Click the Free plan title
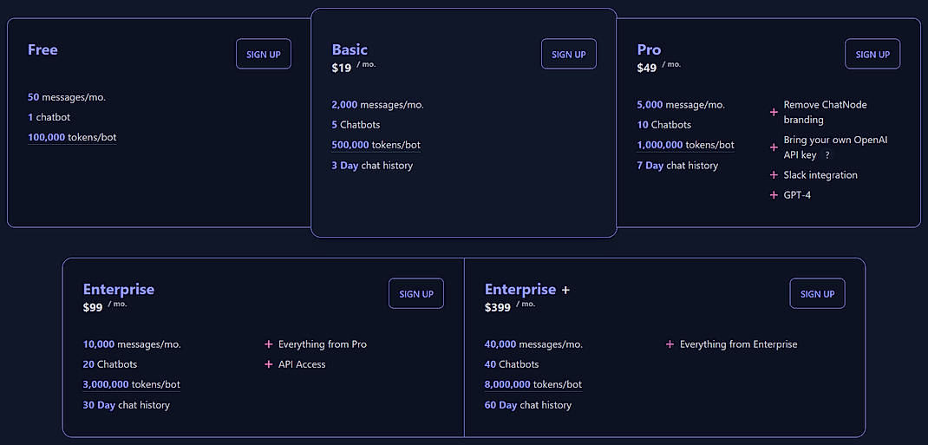 pos(42,49)
